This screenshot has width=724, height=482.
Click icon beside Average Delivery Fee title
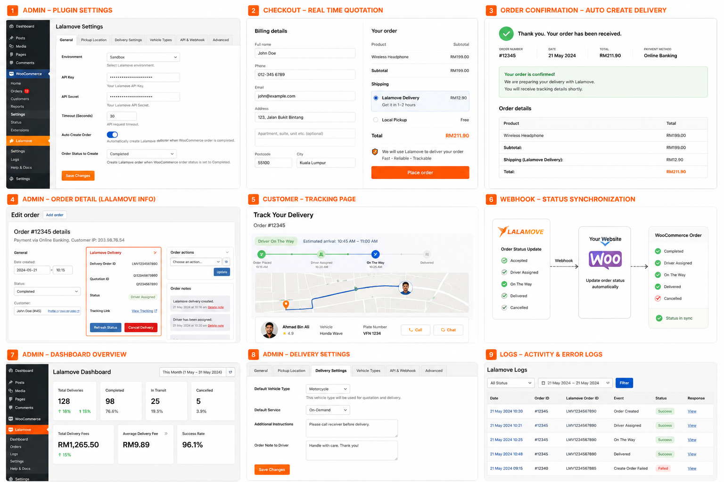(166, 434)
